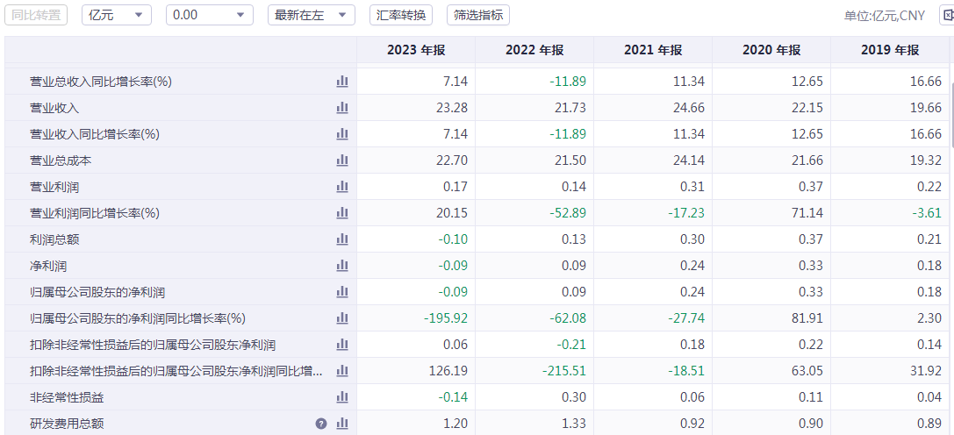Expand the 0.00 decimal format dropdown

click(x=209, y=15)
